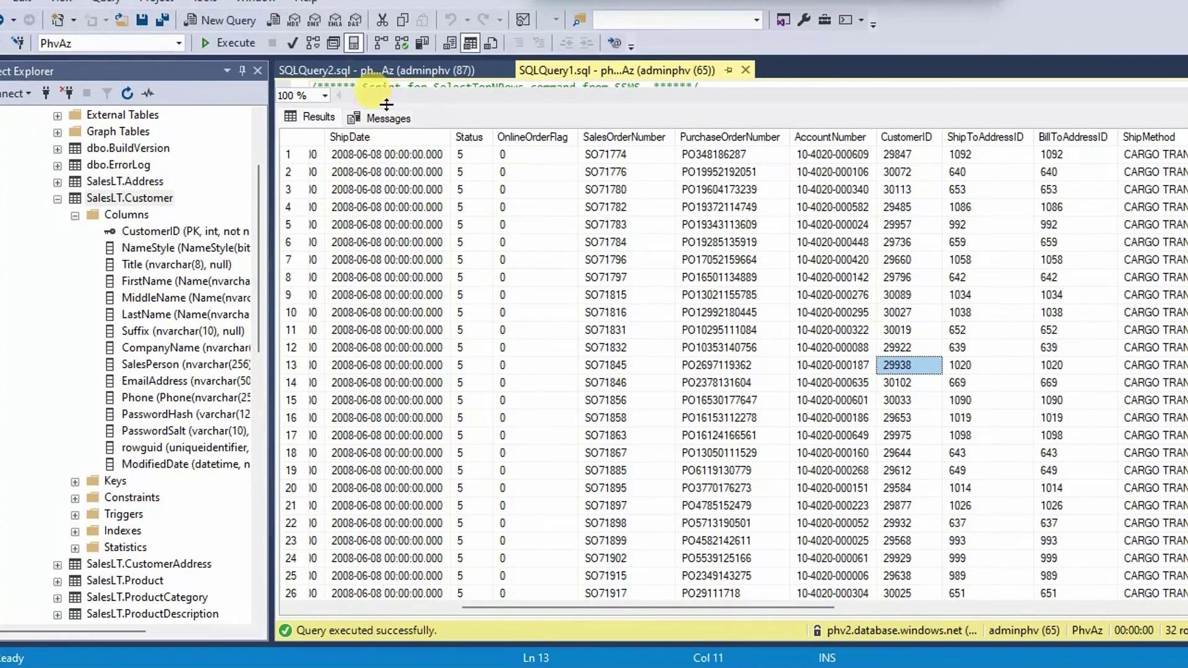Toggle Include Actual Execution Plan
Viewport: 1188px width, 668px height.
click(381, 43)
